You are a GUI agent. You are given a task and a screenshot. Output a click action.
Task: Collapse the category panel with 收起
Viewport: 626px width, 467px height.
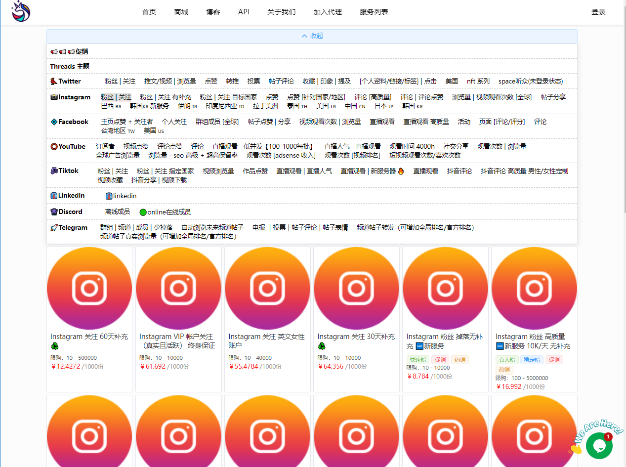point(312,36)
